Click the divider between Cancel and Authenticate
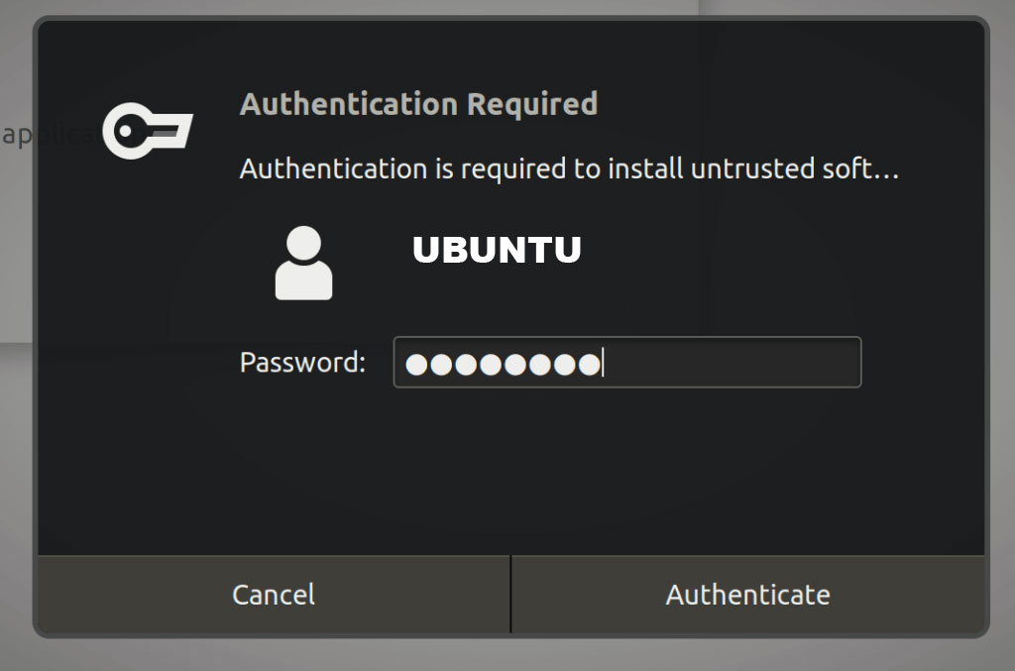 [x=510, y=595]
